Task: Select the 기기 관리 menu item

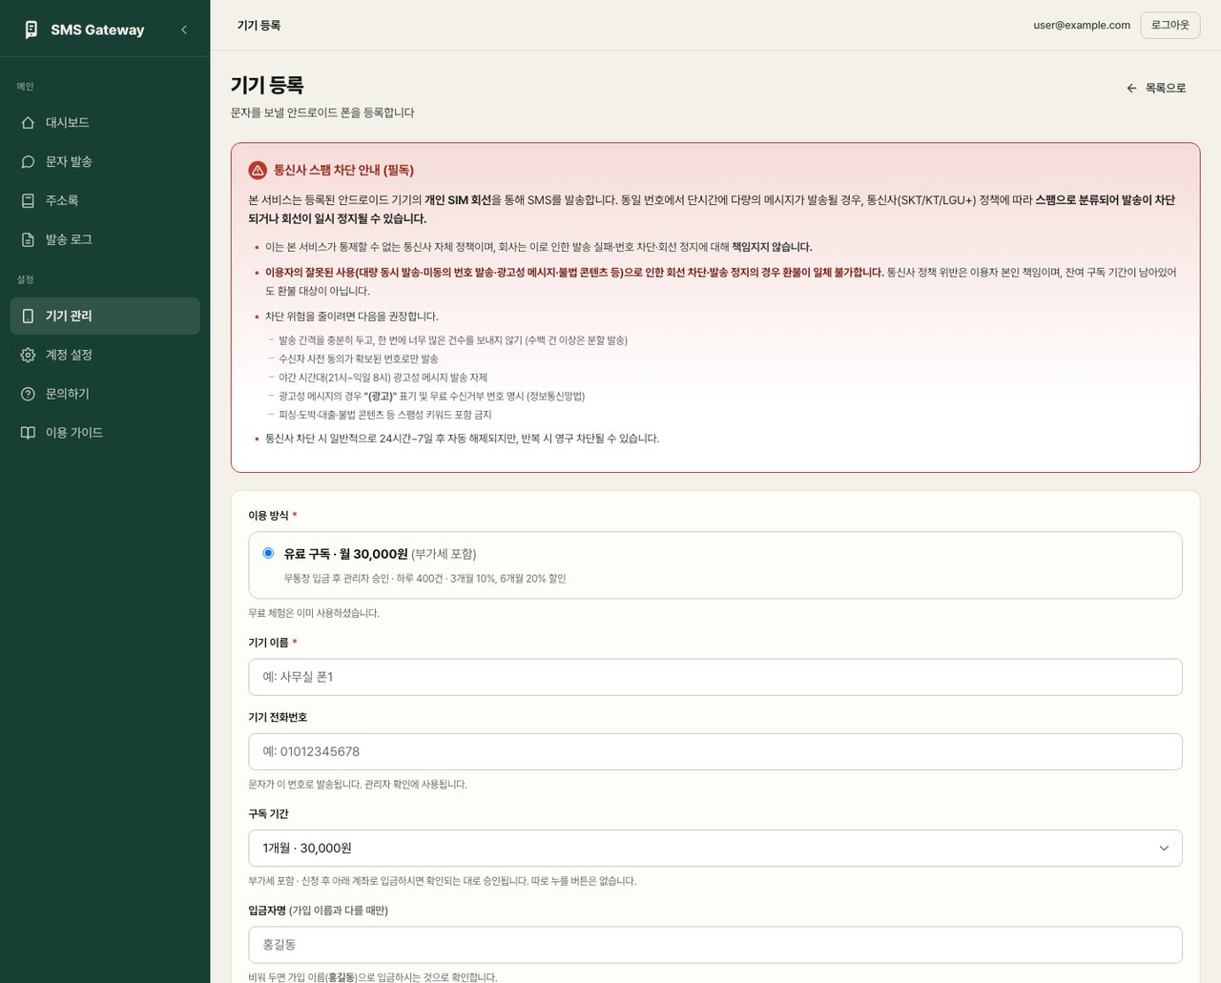Action: 105,317
